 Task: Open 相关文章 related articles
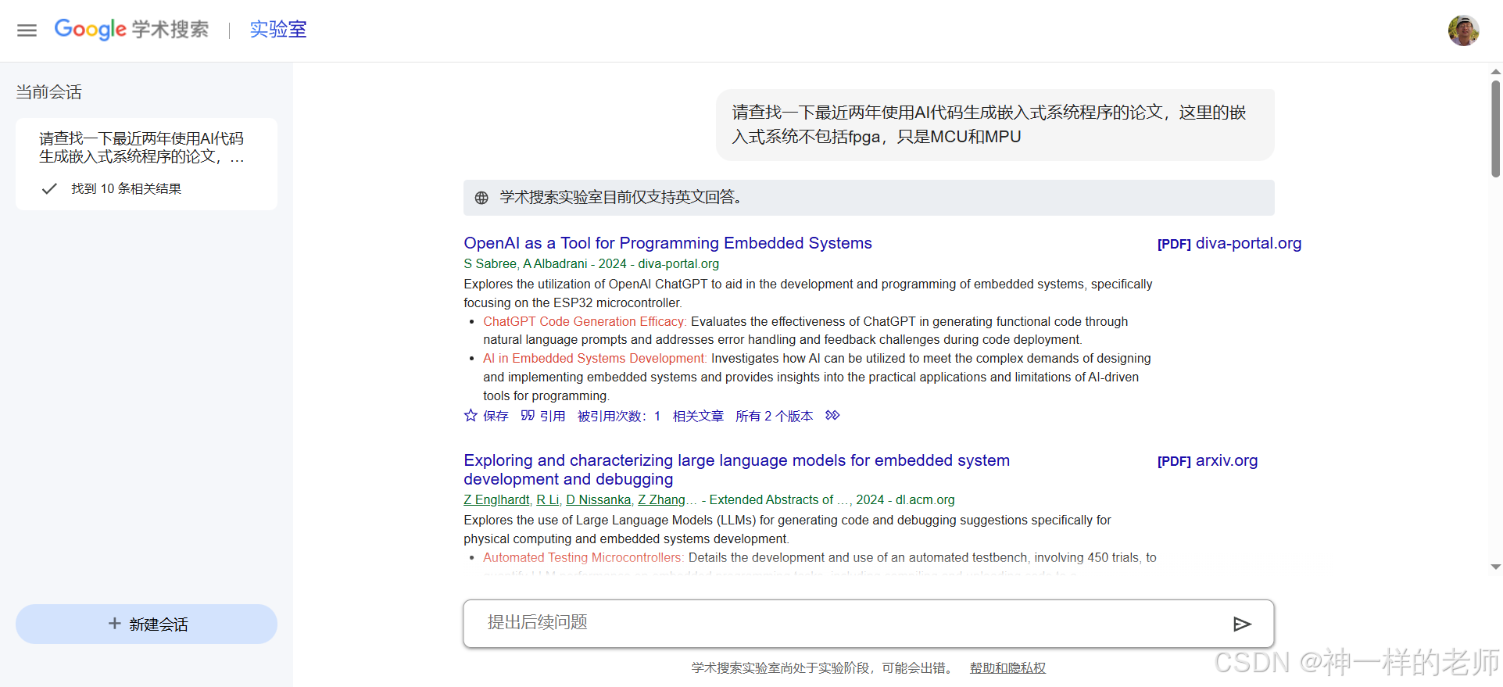[x=698, y=416]
